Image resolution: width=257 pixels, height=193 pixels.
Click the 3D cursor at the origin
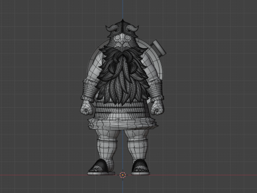coord(123,175)
